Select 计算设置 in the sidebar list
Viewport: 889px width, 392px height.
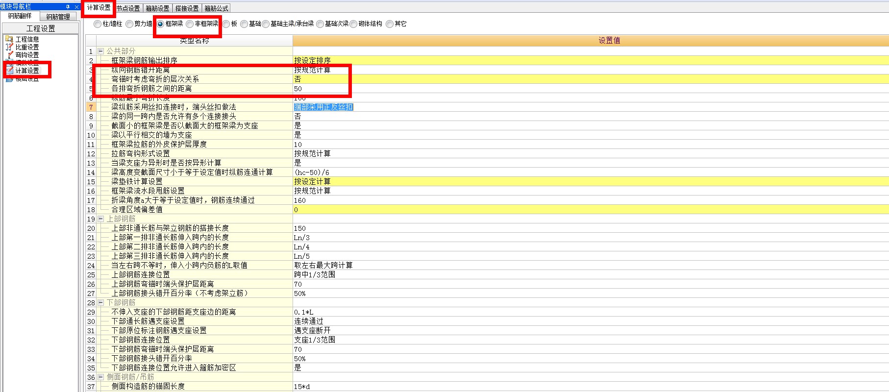(x=27, y=71)
